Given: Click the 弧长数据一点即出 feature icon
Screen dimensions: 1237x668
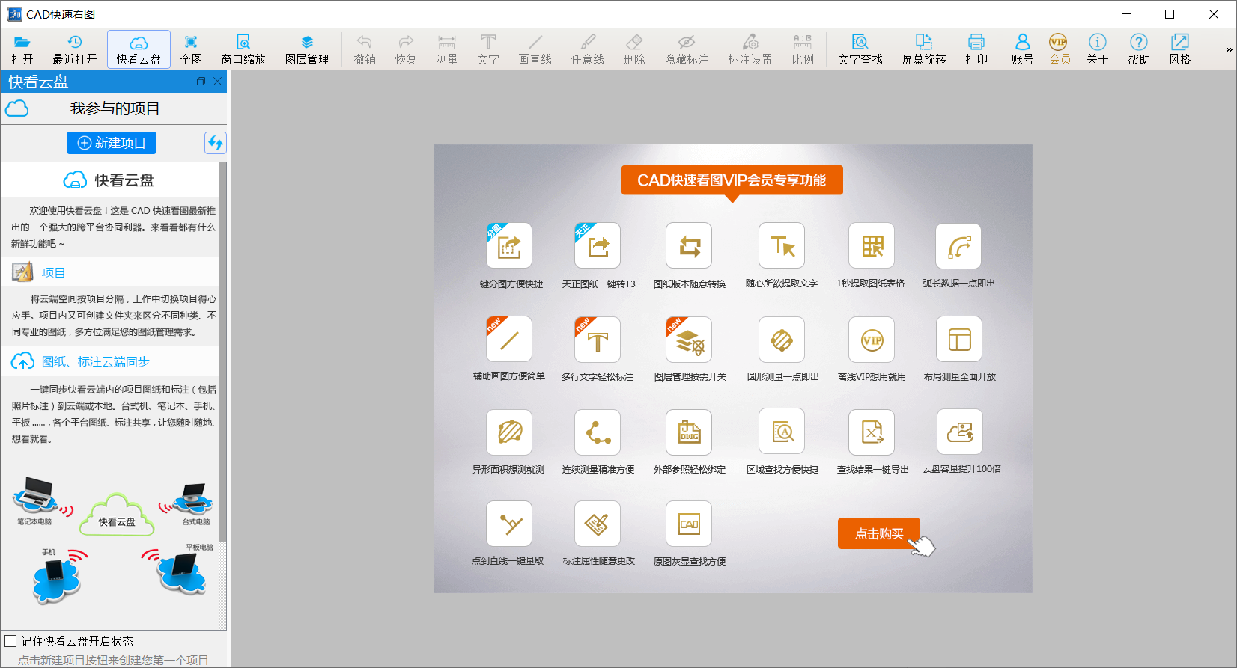Looking at the screenshot, I should coord(958,245).
